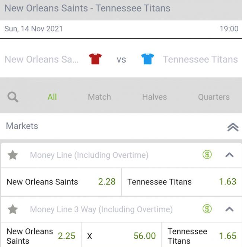242x247 pixels.
Task: Collapse the Money Line 3 Way section
Action: point(230,209)
